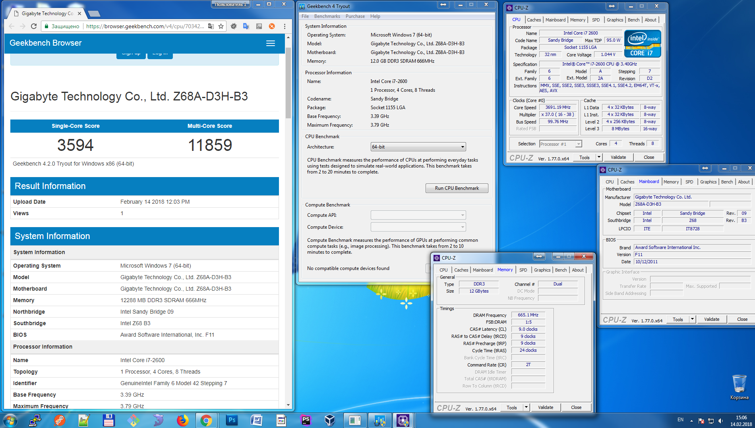Expand Tools arrow in the Mainboard CPU-Z window
The height and width of the screenshot is (428, 755).
(692, 319)
